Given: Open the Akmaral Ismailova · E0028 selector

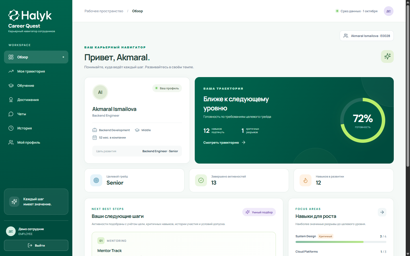Looking at the screenshot, I should [367, 36].
